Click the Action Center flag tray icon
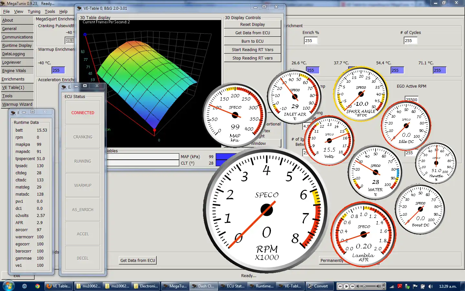This screenshot has width=465, height=291. [415, 286]
